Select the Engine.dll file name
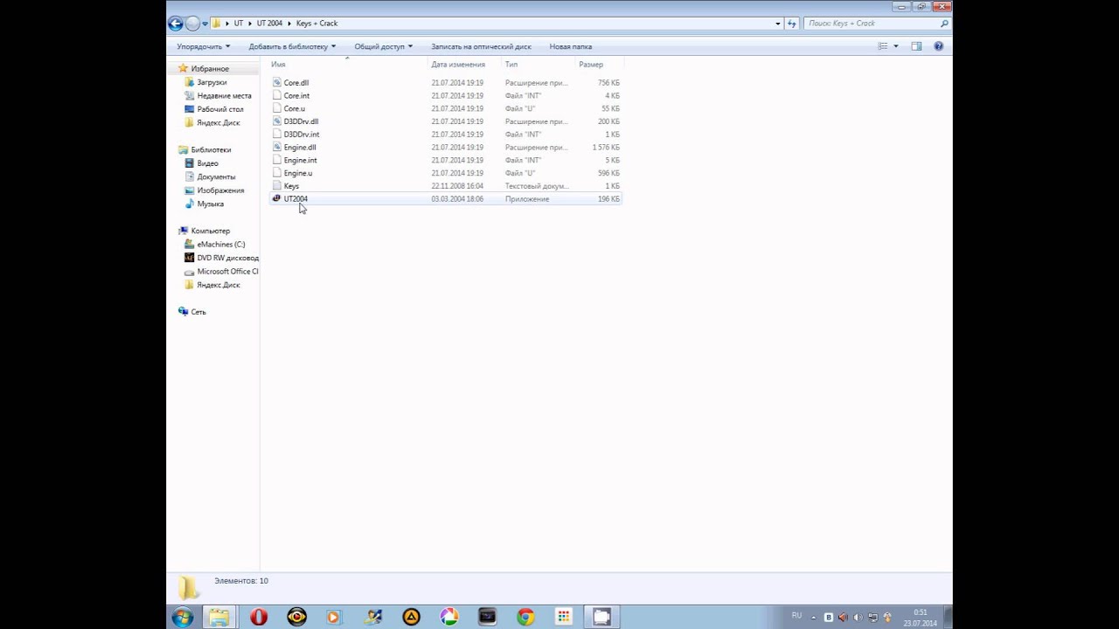Viewport: 1119px width, 629px height. [300, 148]
